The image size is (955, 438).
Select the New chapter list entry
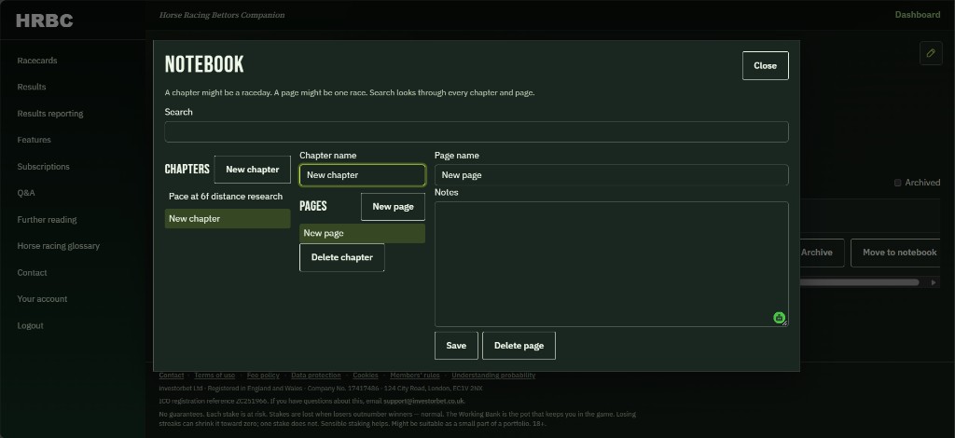pyautogui.click(x=228, y=219)
